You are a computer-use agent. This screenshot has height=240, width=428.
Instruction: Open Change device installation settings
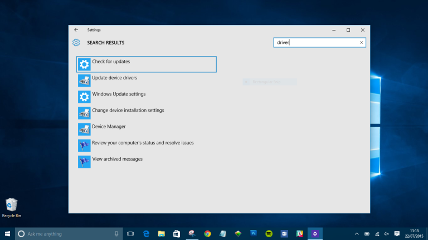click(147, 113)
